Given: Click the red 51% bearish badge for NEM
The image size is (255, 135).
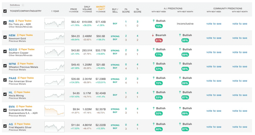Looking at the screenshot, I should point(159,40).
